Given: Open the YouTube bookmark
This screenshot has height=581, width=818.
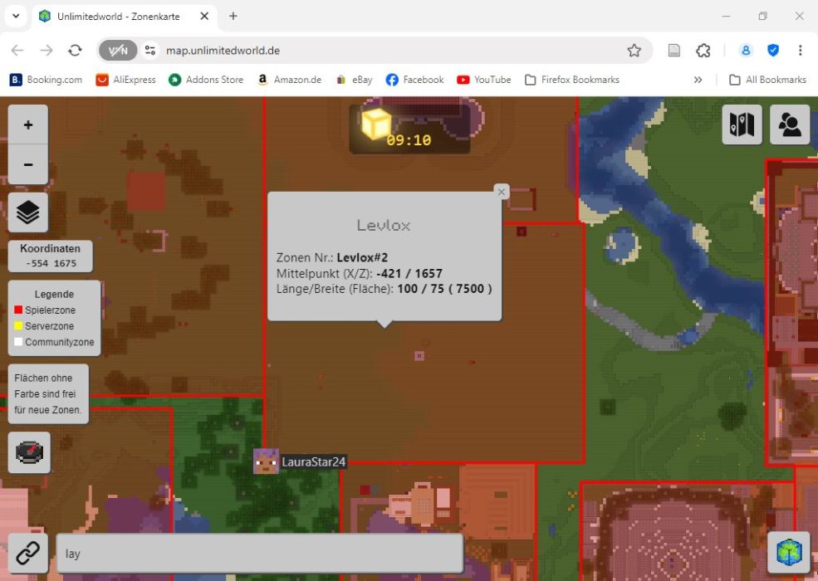Looking at the screenshot, I should (483, 80).
